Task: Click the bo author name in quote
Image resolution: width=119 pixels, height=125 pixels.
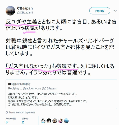Action: pos(10,84)
